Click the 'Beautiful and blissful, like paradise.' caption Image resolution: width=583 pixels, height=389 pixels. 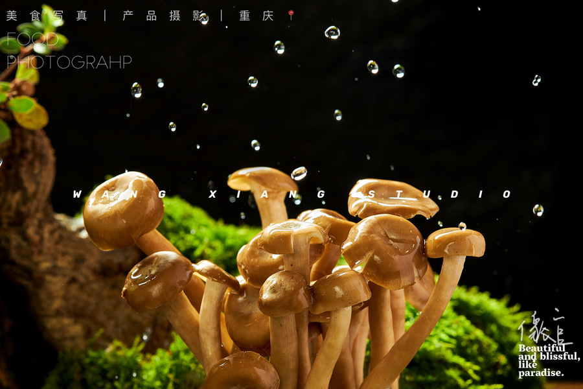[x=549, y=360]
